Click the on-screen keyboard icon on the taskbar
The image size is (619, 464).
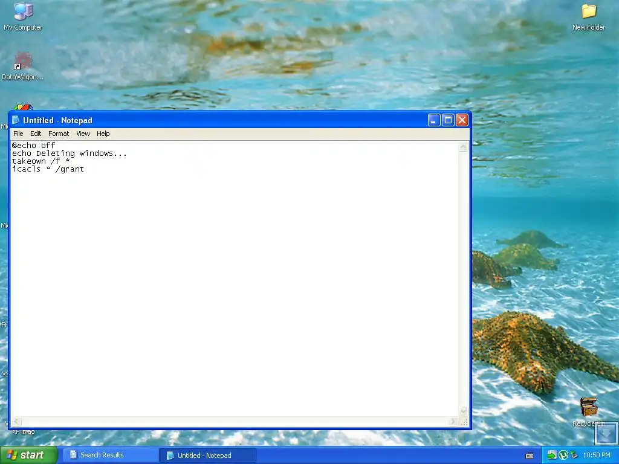(530, 456)
